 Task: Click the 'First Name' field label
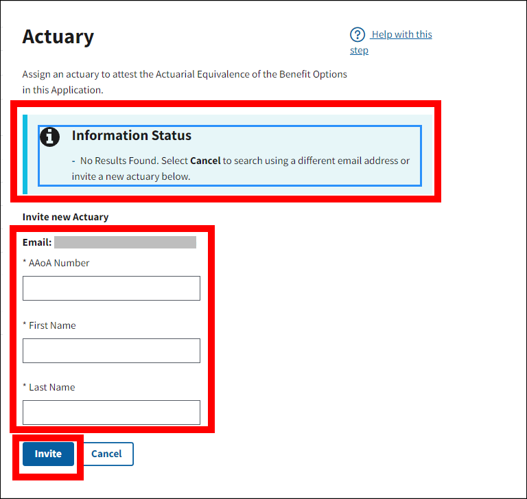click(x=52, y=325)
